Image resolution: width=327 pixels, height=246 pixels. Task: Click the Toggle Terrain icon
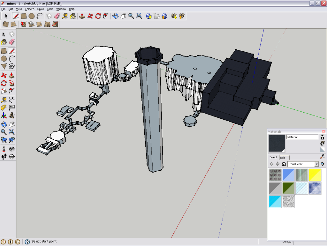(x=156, y=16)
